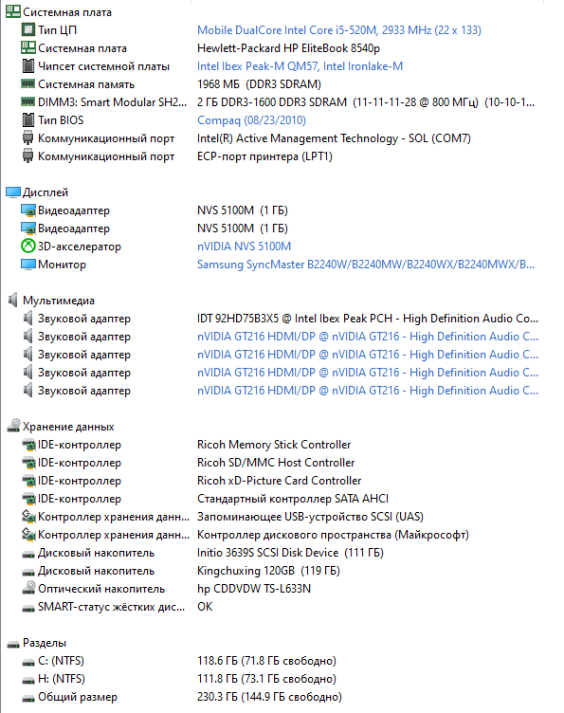Click the Чипсет системной платы chip icon
The width and height of the screenshot is (564, 713).
[x=28, y=66]
